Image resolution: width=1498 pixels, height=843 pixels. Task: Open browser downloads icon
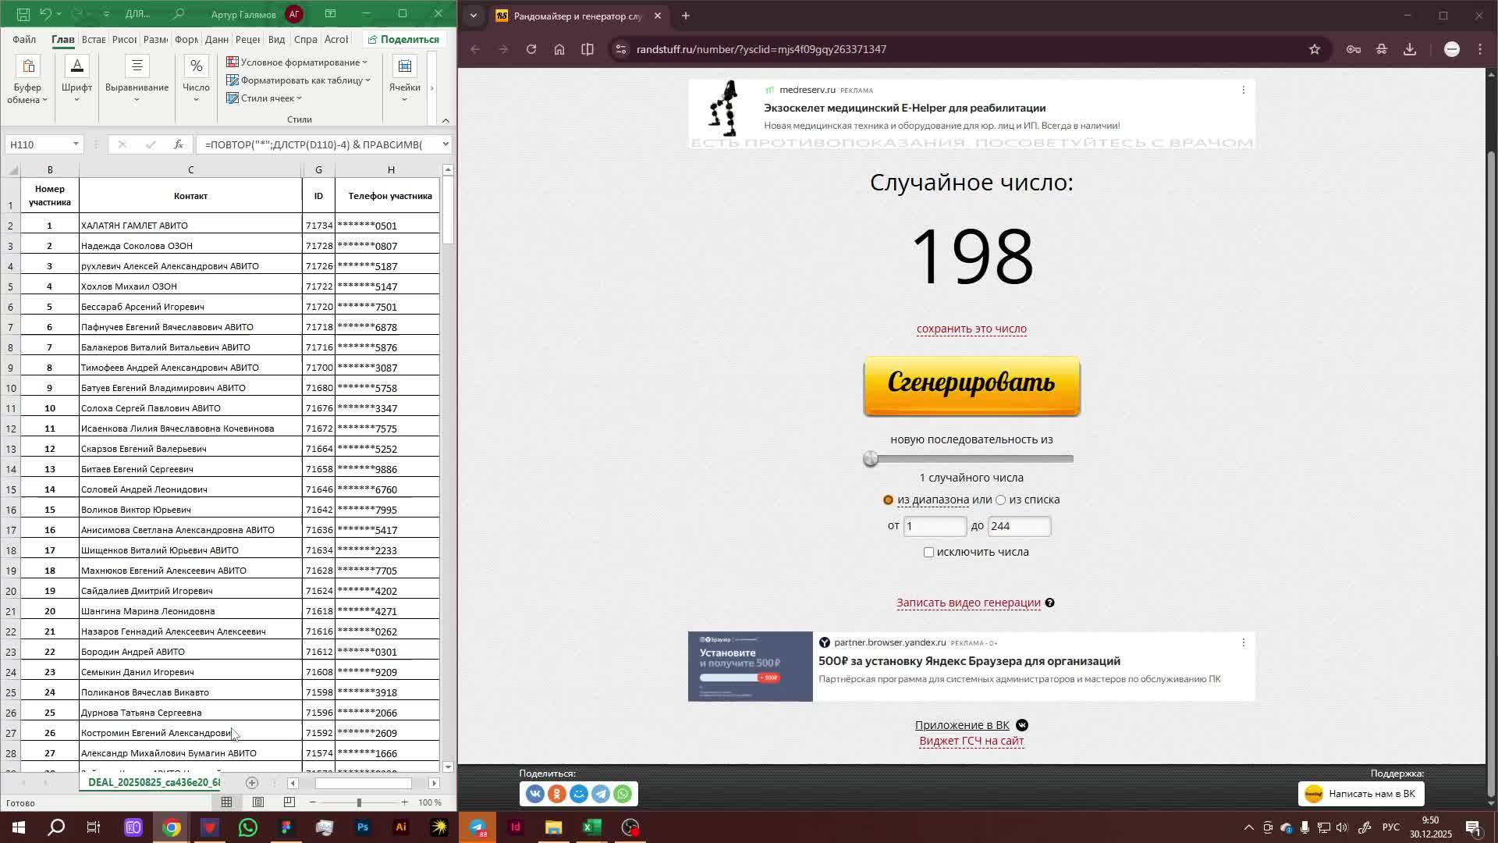[1410, 49]
